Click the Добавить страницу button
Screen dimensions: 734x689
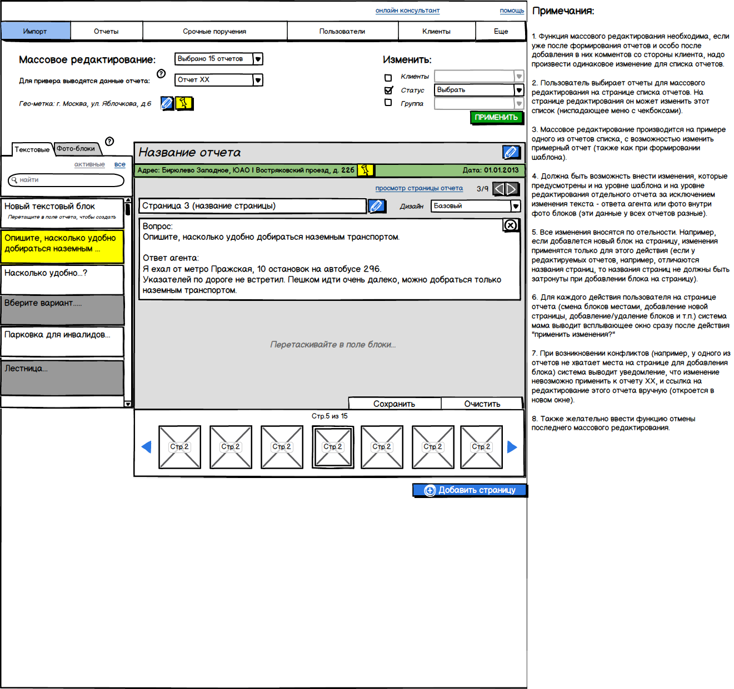(x=470, y=490)
